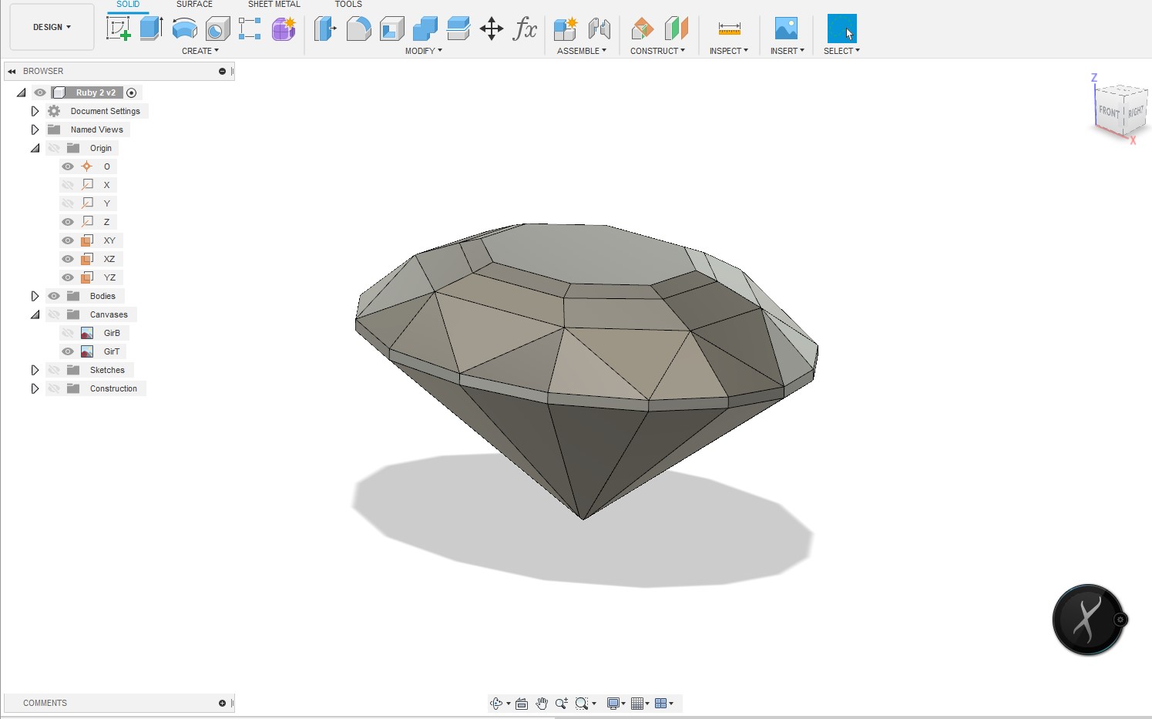The image size is (1152, 719).
Task: Select the Create Form tool
Action: (284, 29)
